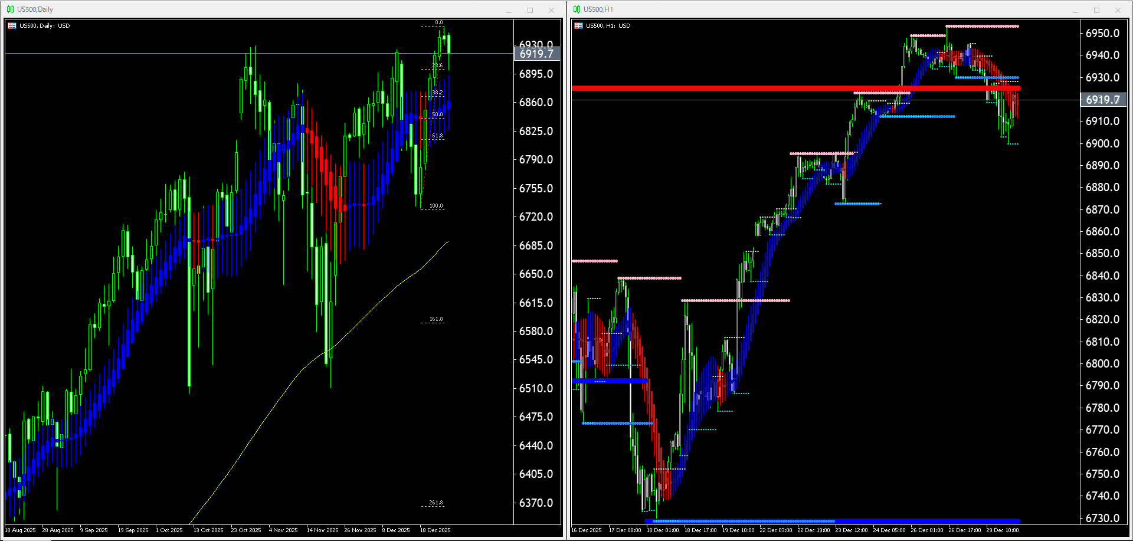This screenshot has width=1133, height=541.
Task: Click the '18 Dec 17:00' time on H1 axis
Action: tap(700, 530)
